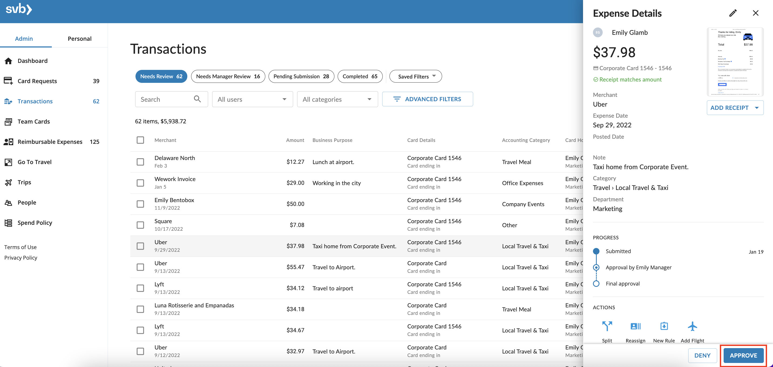773x367 pixels.
Task: Check the Uber $55.47 row checkbox
Action: pyautogui.click(x=140, y=267)
